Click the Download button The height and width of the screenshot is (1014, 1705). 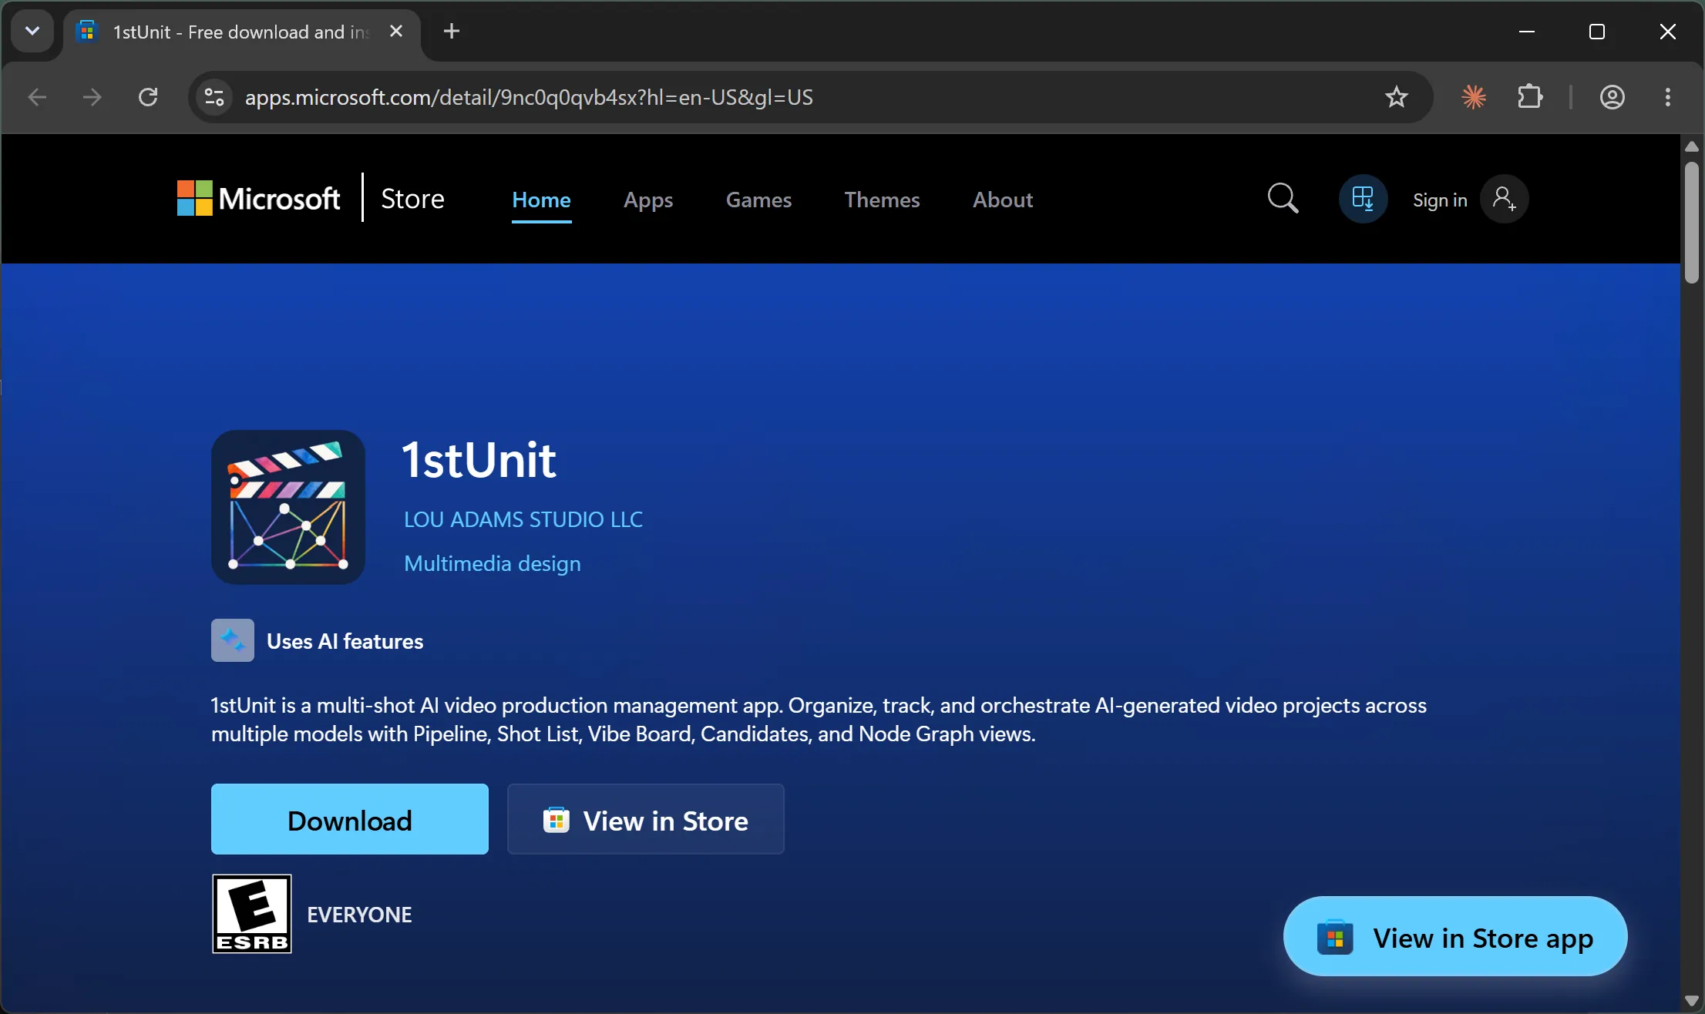coord(350,819)
